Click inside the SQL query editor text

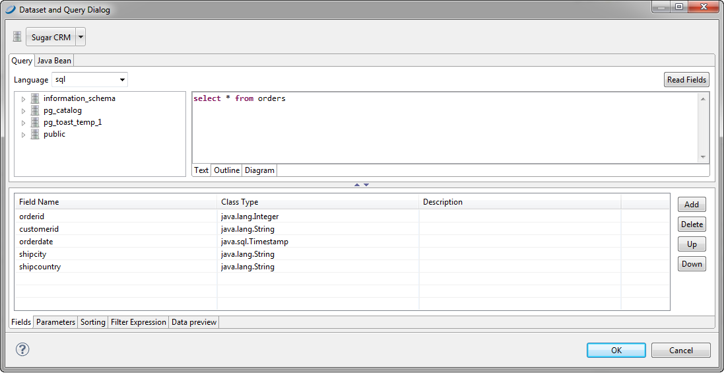(444, 127)
